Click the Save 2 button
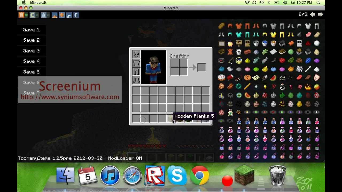 click(31, 40)
